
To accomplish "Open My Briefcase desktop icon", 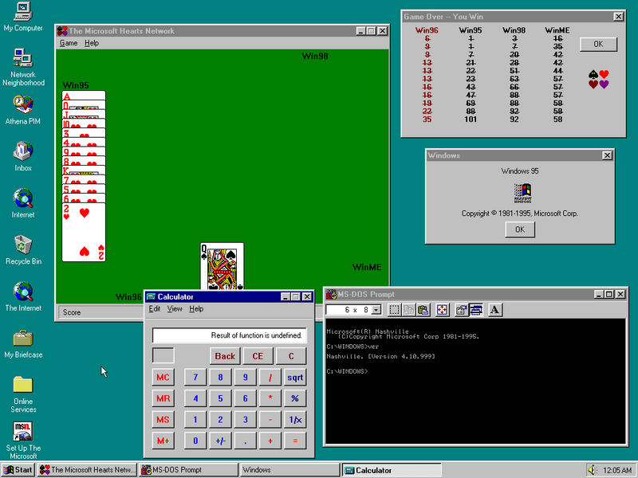I will click(x=23, y=344).
